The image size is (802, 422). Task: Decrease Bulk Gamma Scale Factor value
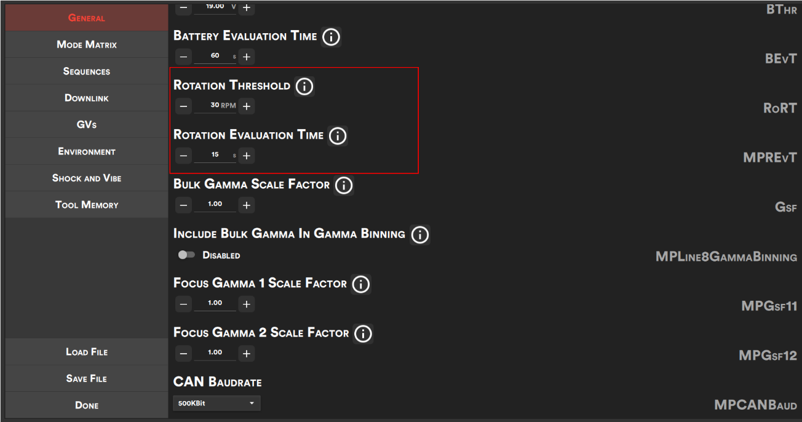point(183,205)
